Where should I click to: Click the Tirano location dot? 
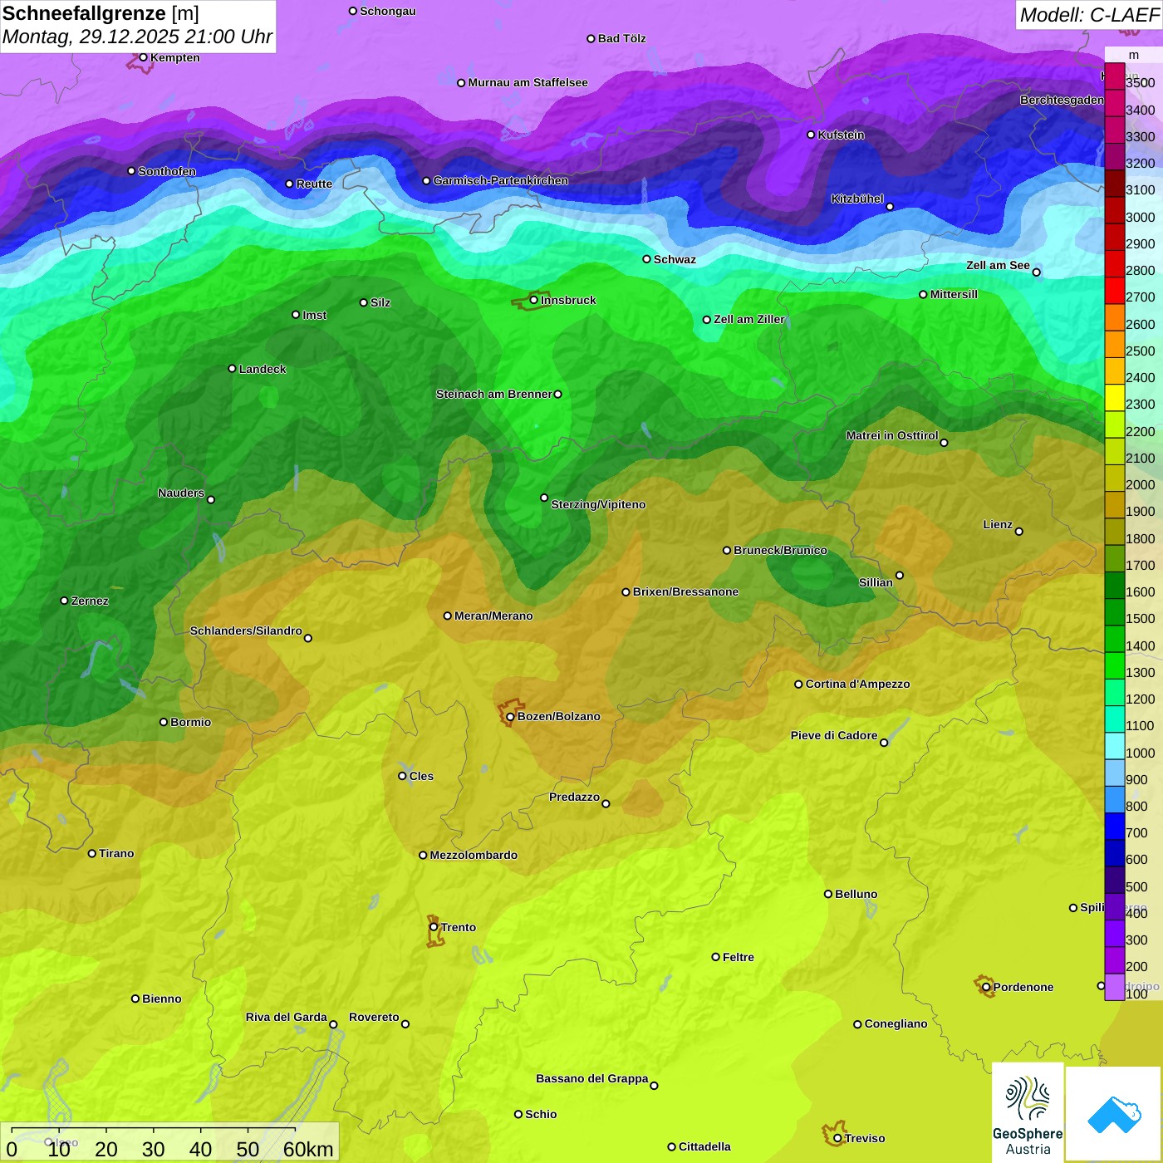pos(92,853)
